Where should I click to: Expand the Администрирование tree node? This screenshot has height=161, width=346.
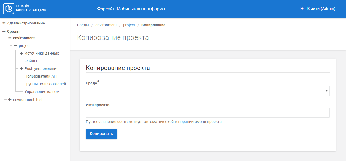pyautogui.click(x=4, y=23)
